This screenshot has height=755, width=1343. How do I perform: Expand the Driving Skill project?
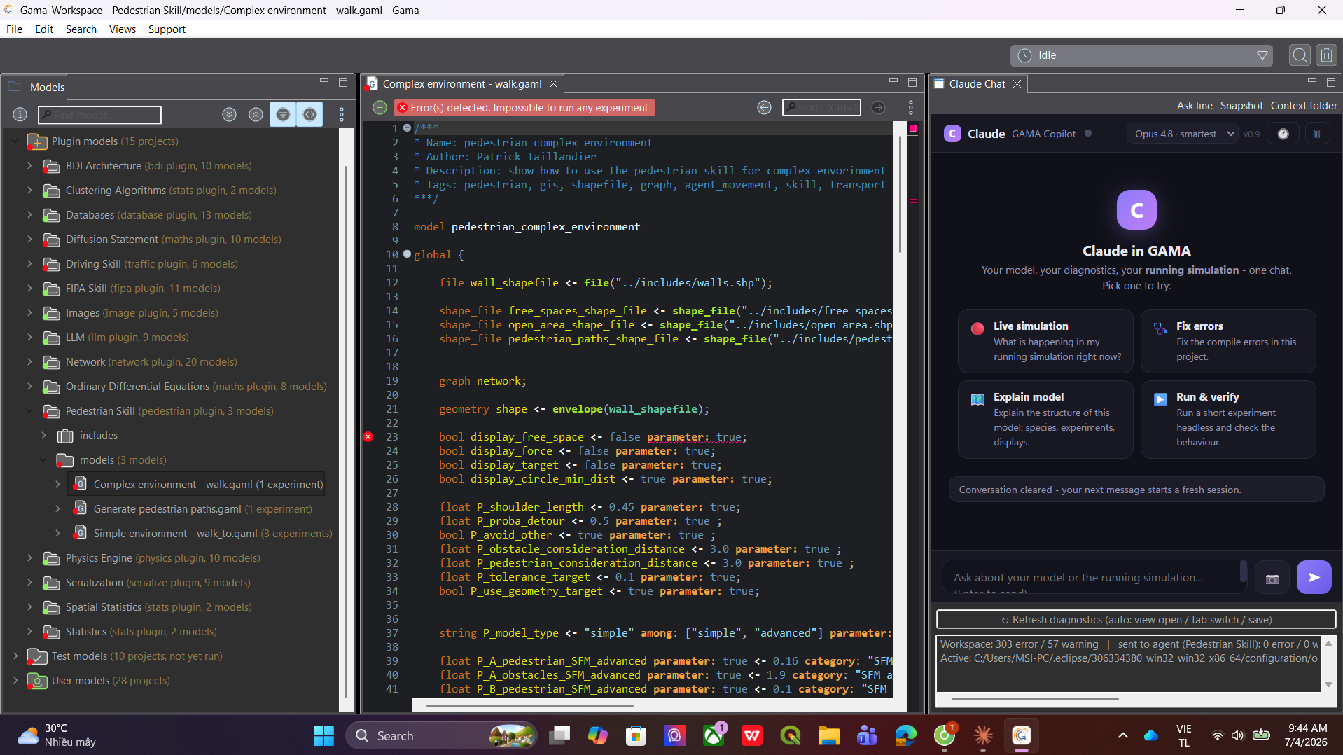pyautogui.click(x=29, y=264)
